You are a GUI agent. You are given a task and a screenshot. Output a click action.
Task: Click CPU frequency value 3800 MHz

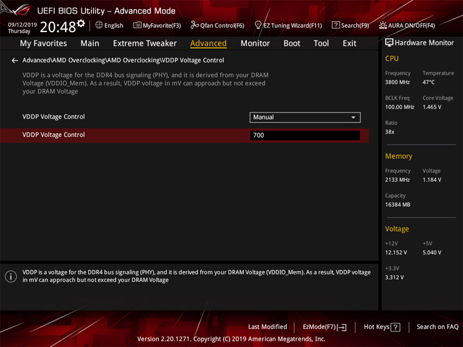coord(397,82)
